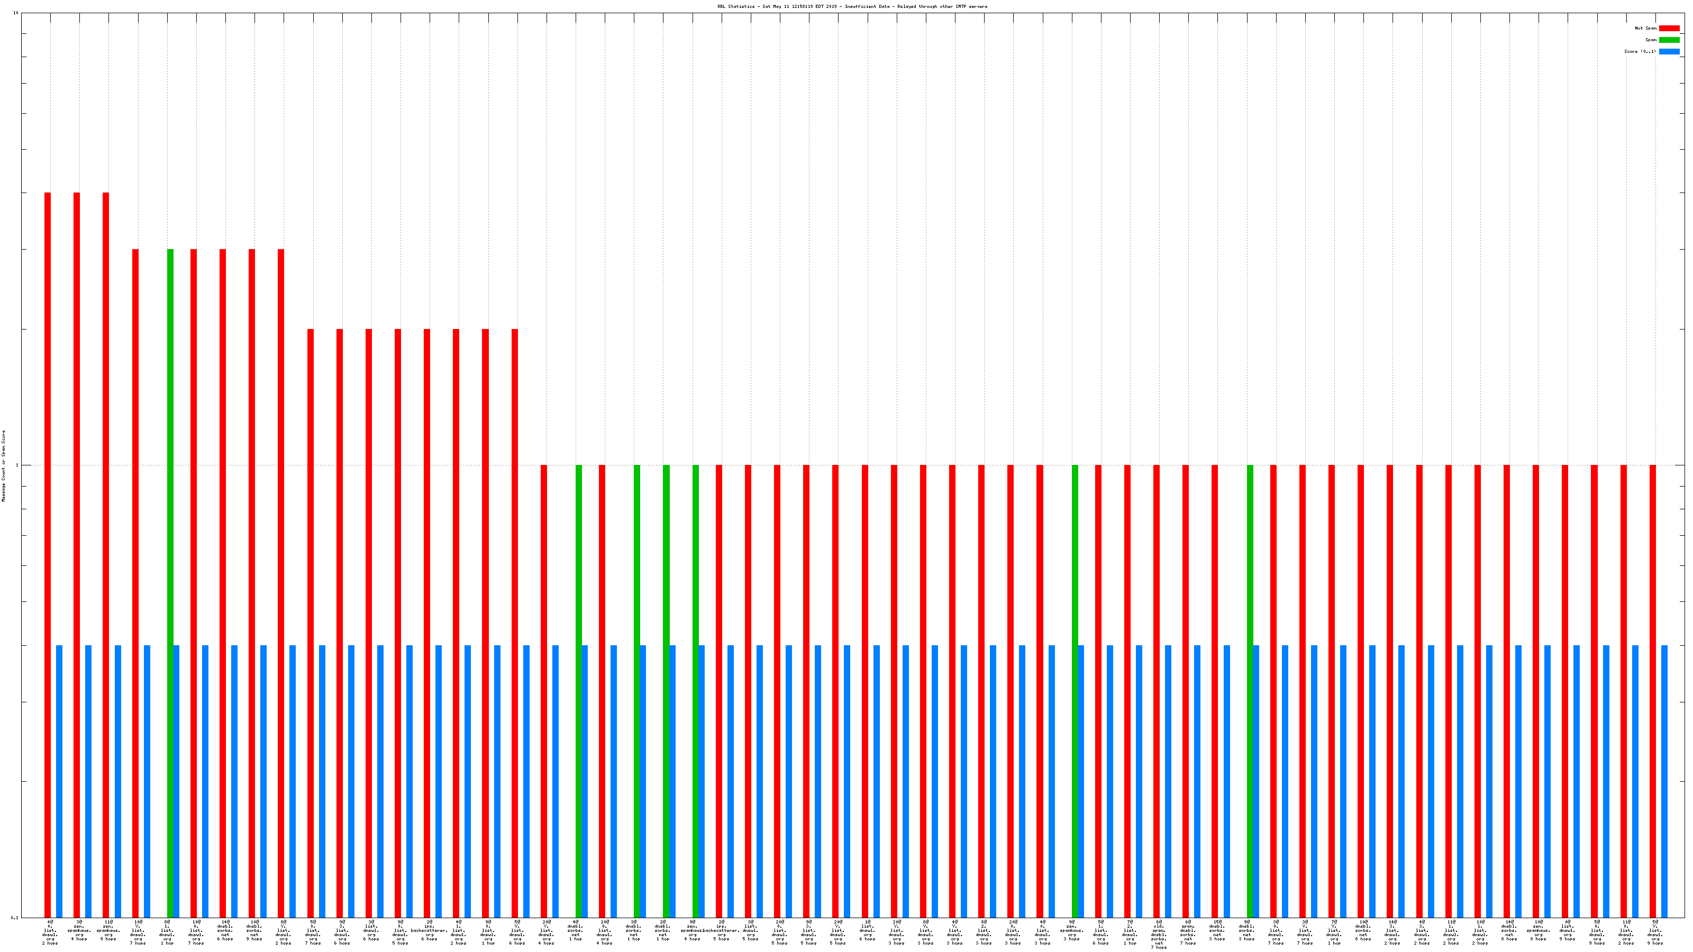Click the RBL Statistics chart title
Screen dimensions: 1693x952
(x=852, y=6)
